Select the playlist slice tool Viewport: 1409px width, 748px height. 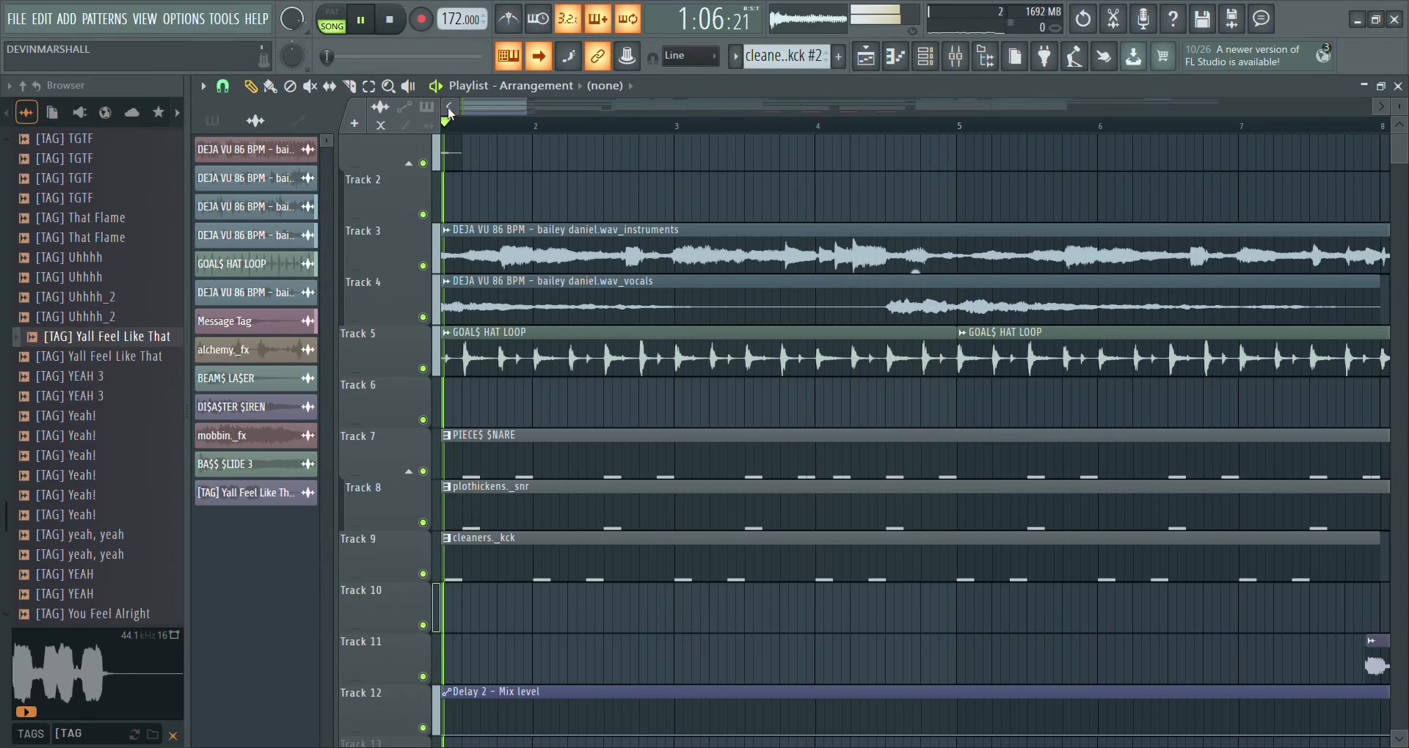coord(349,87)
